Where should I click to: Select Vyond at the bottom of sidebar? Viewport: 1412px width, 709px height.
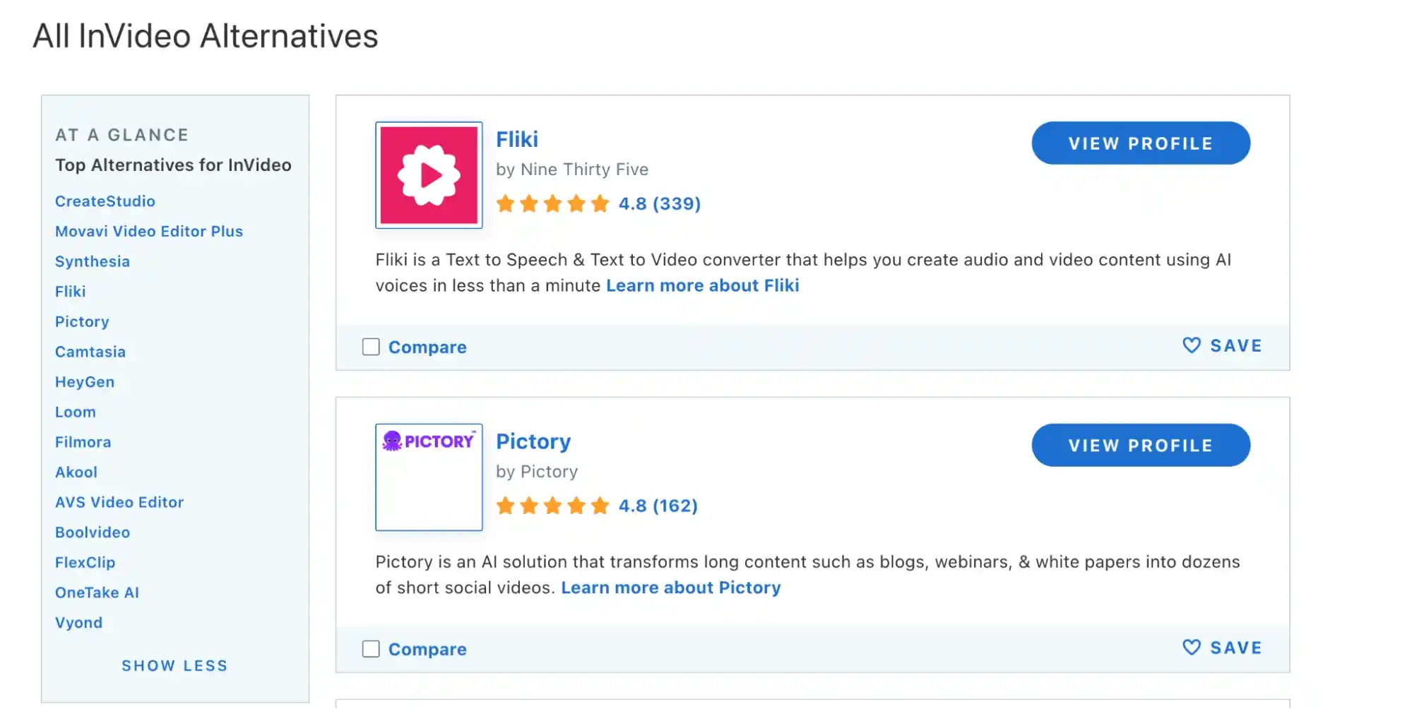tap(78, 622)
